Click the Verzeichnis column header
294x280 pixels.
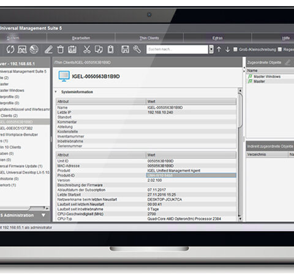tap(267, 154)
